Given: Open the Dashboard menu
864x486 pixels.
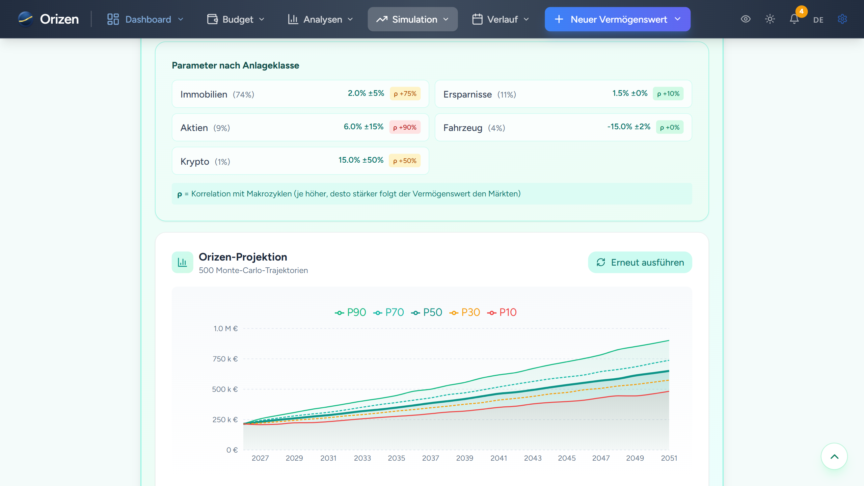Looking at the screenshot, I should (148, 19).
